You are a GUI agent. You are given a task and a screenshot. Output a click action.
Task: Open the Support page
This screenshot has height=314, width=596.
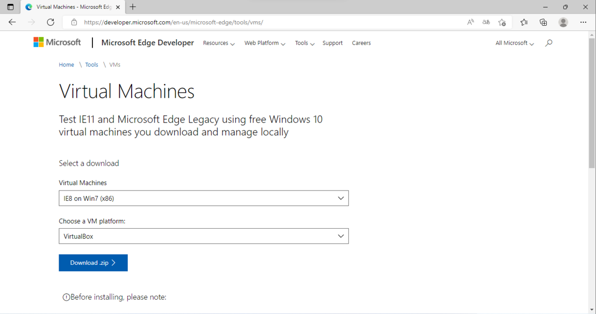pos(332,43)
